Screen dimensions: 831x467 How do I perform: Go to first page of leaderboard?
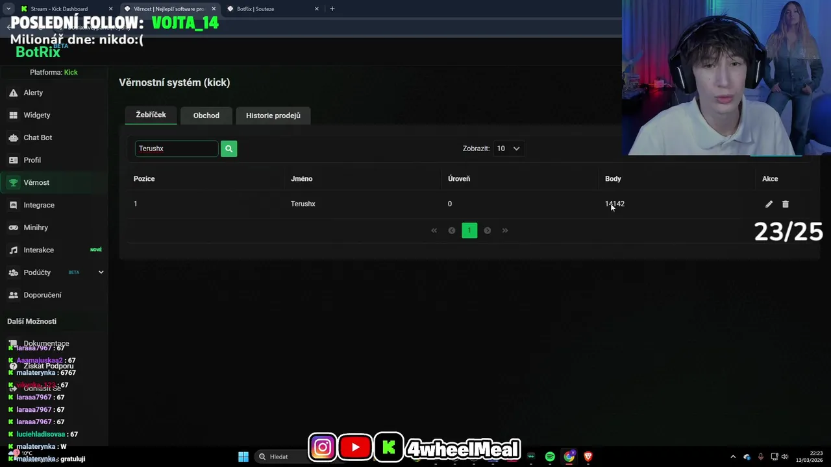434,230
